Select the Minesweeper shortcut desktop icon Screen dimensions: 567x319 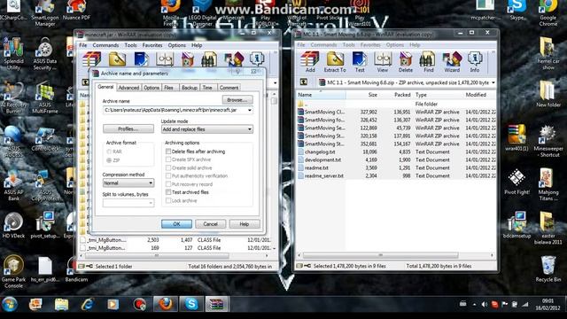coord(548,141)
